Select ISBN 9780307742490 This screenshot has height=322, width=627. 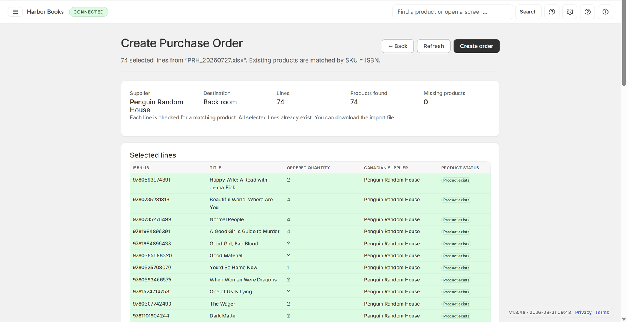tap(152, 304)
